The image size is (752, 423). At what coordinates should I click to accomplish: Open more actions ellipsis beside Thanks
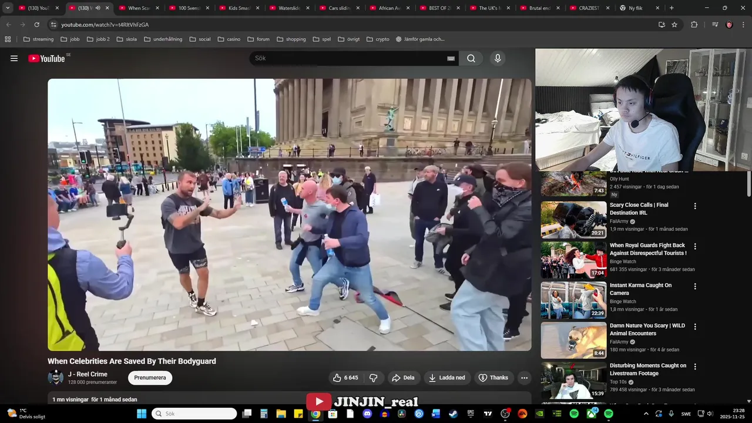524,378
